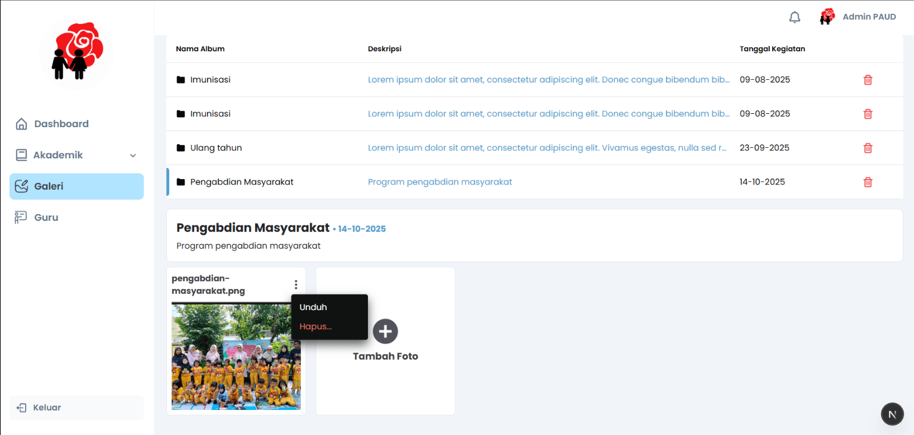Expand the Akademik submenu chevron

click(x=133, y=156)
